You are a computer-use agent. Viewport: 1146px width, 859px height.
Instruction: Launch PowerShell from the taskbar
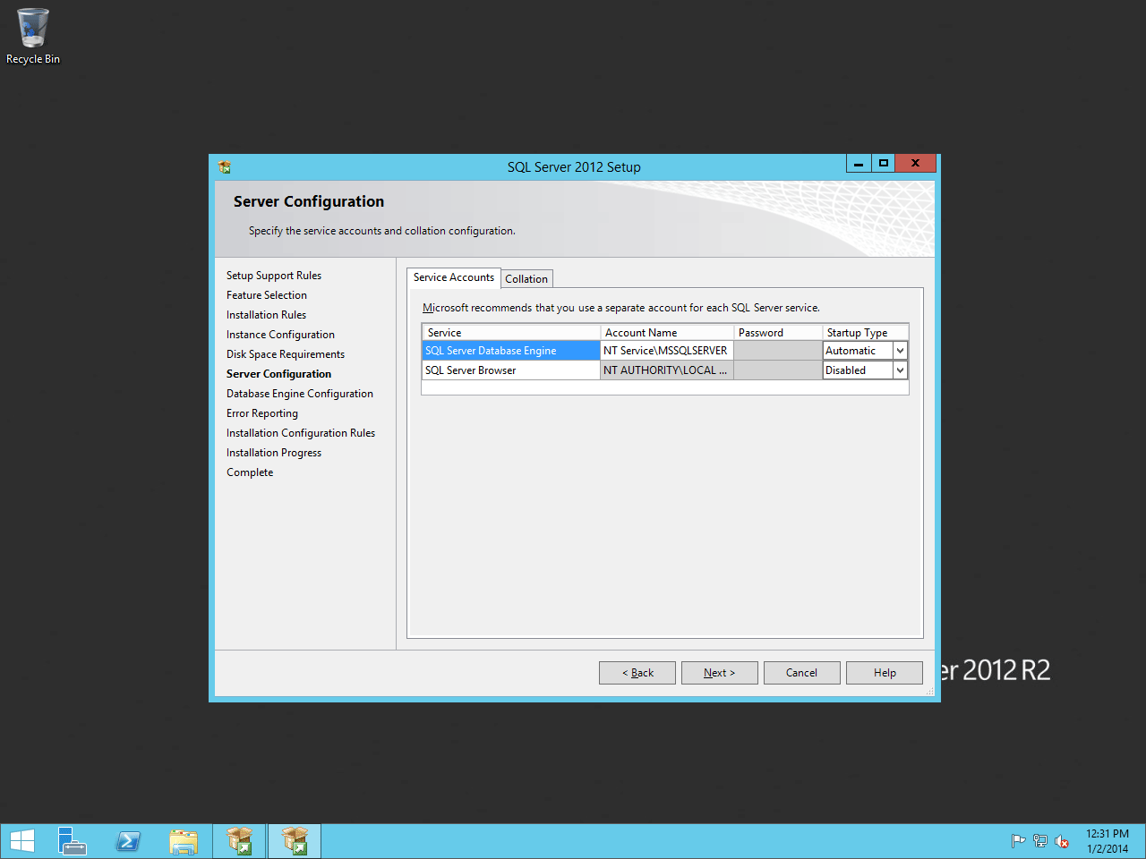tap(128, 841)
